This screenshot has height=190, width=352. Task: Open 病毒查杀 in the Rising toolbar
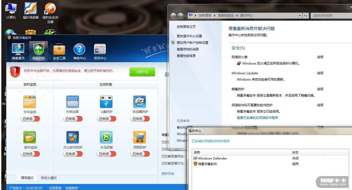[18, 51]
